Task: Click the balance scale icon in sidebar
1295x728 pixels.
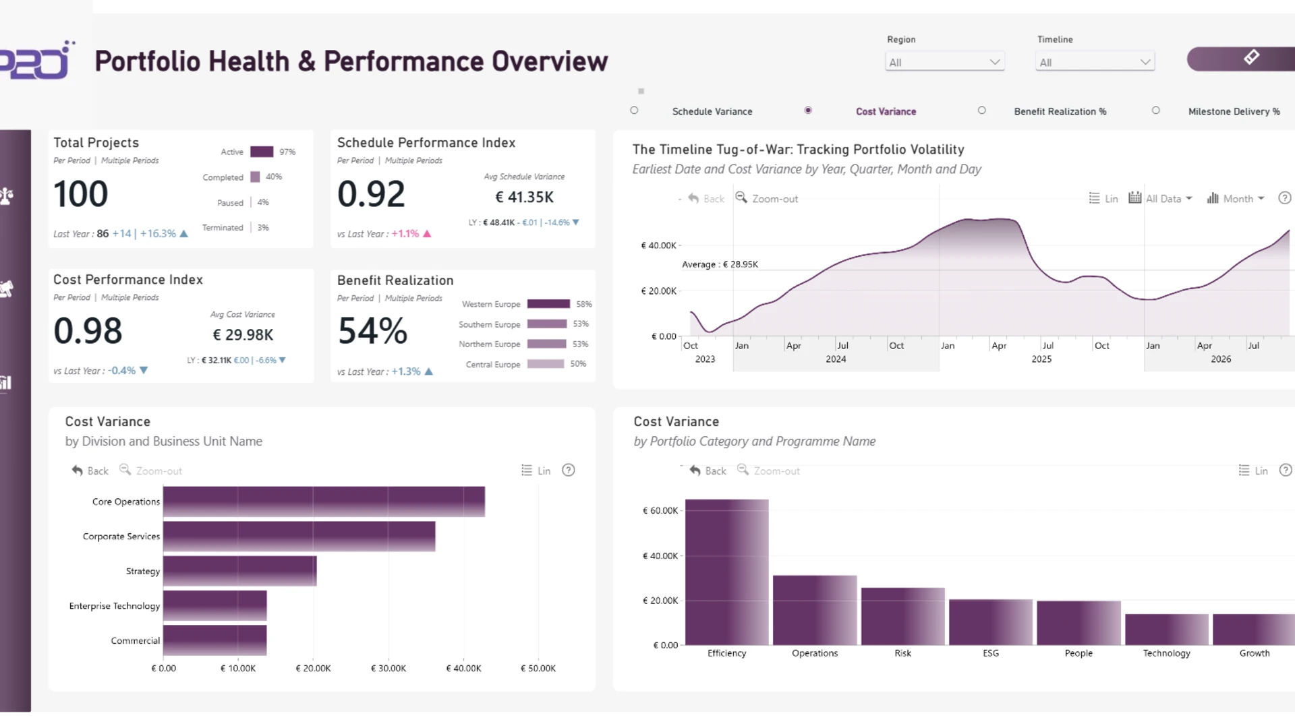Action: click(7, 196)
